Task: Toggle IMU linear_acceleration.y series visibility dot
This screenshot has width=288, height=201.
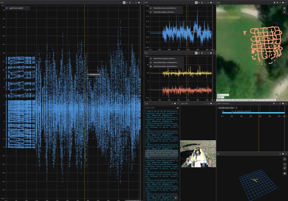Action: pyautogui.click(x=151, y=8)
